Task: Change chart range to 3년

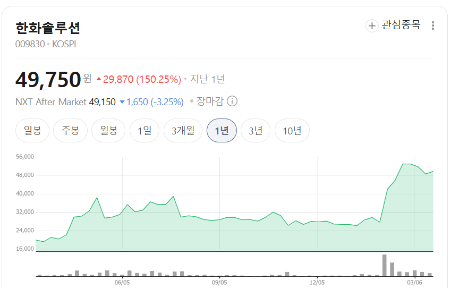Action: [x=256, y=131]
